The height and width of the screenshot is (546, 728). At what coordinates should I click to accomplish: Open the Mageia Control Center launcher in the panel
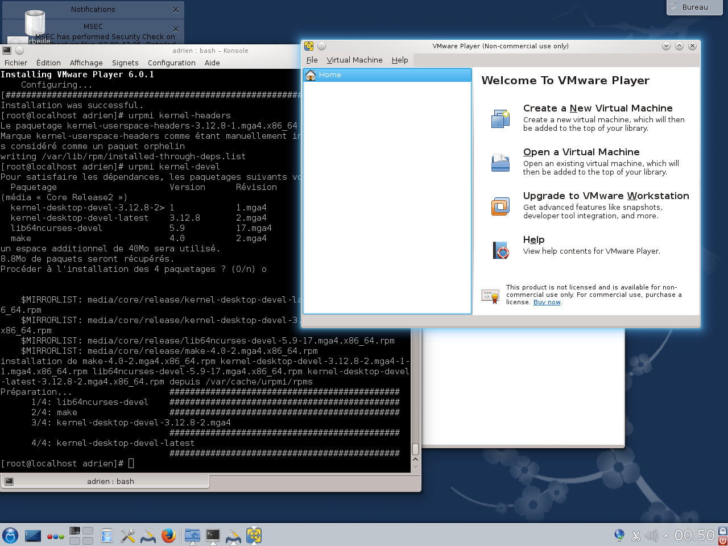(x=148, y=535)
